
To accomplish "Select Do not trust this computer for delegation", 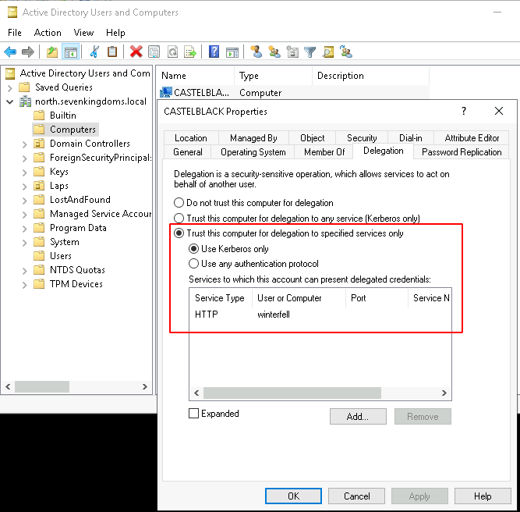I will coord(179,203).
